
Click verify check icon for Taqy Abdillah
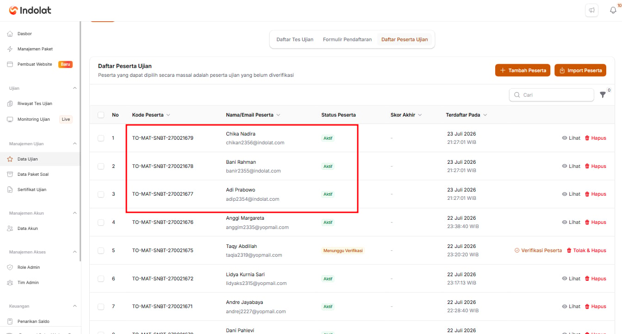point(517,250)
